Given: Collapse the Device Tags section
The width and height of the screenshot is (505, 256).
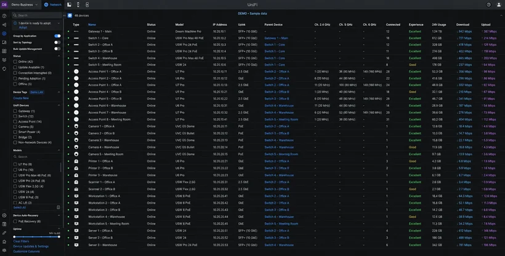Looking at the screenshot, I should coord(59,92).
